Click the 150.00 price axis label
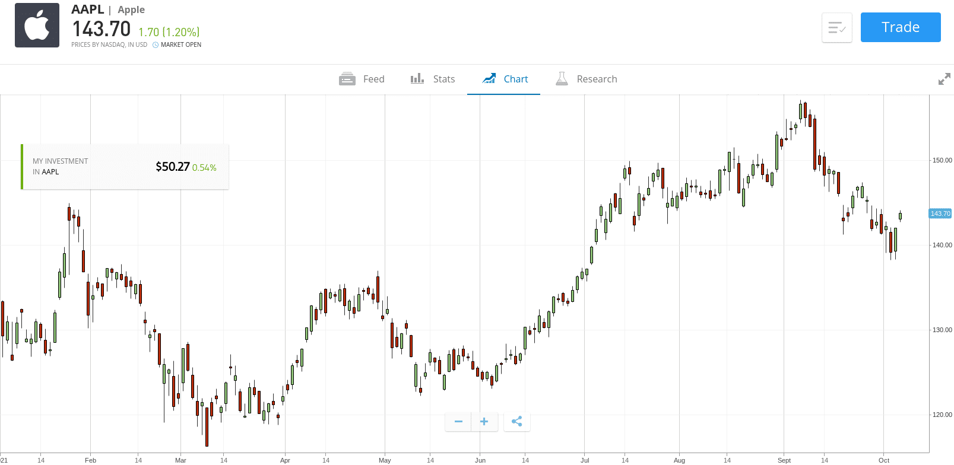This screenshot has width=954, height=465. pos(942,160)
